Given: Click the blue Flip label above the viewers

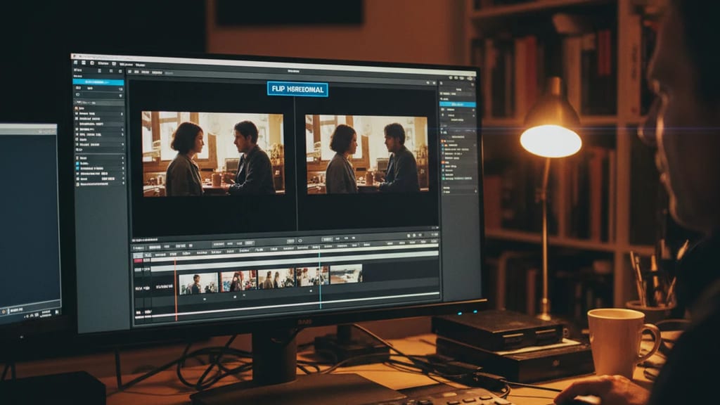Looking at the screenshot, I should pyautogui.click(x=297, y=89).
